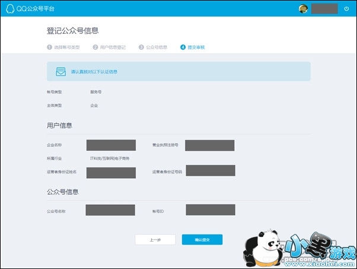Image resolution: width=357 pixels, height=269 pixels.
Task: Click the redacted 企业名称 value field
Action: 111,145
